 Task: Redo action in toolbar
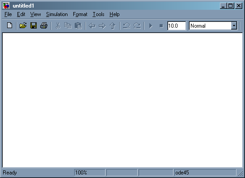click(x=137, y=25)
